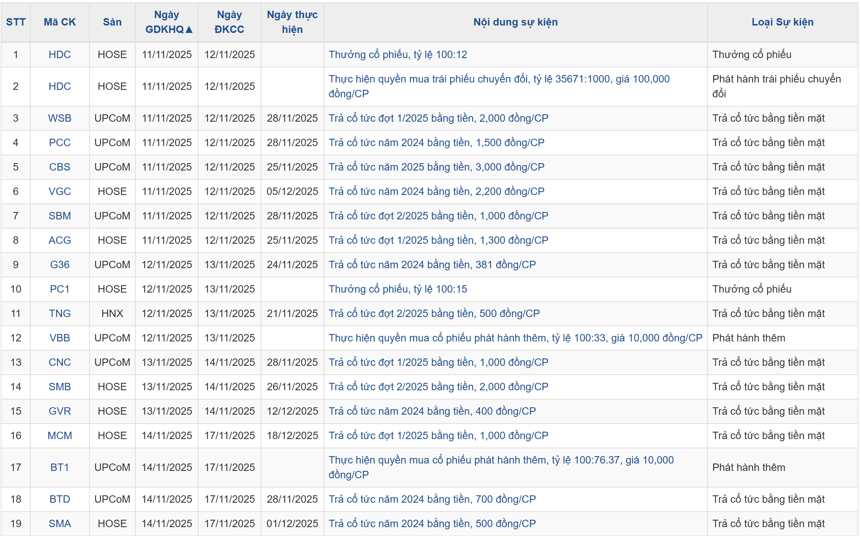This screenshot has height=536, width=861.
Task: Open PC1 bonus share 100:15 event
Action: click(398, 289)
